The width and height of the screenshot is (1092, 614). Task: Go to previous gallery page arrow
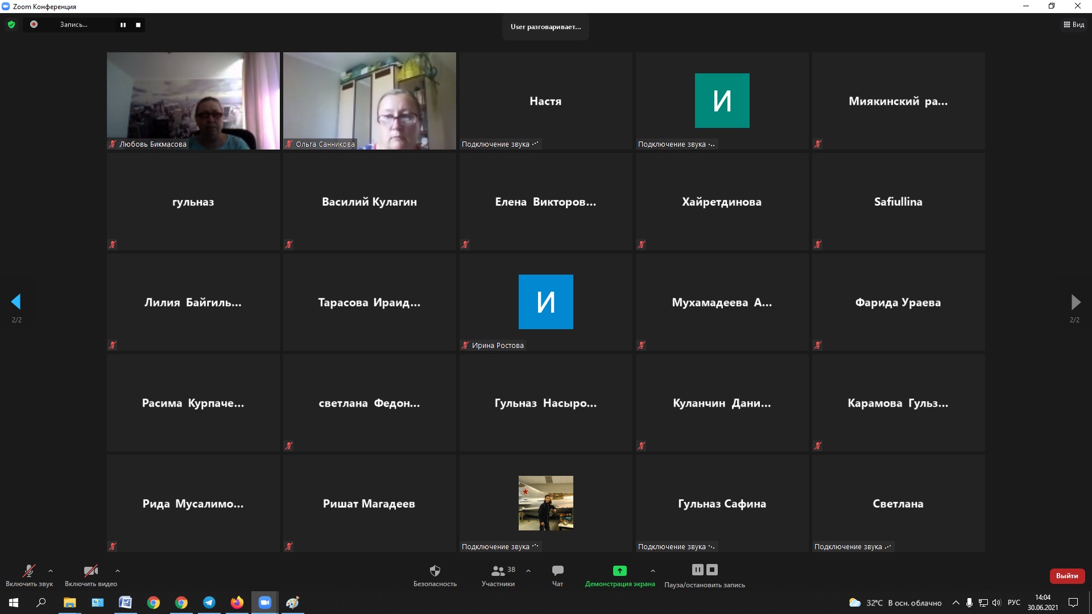[x=16, y=301]
